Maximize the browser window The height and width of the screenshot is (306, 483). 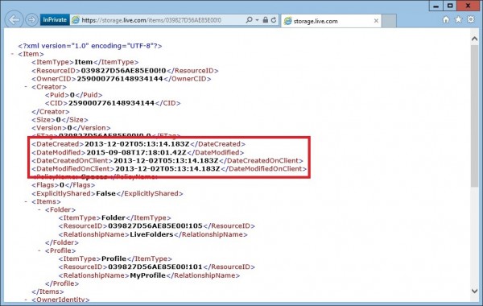[450, 6]
